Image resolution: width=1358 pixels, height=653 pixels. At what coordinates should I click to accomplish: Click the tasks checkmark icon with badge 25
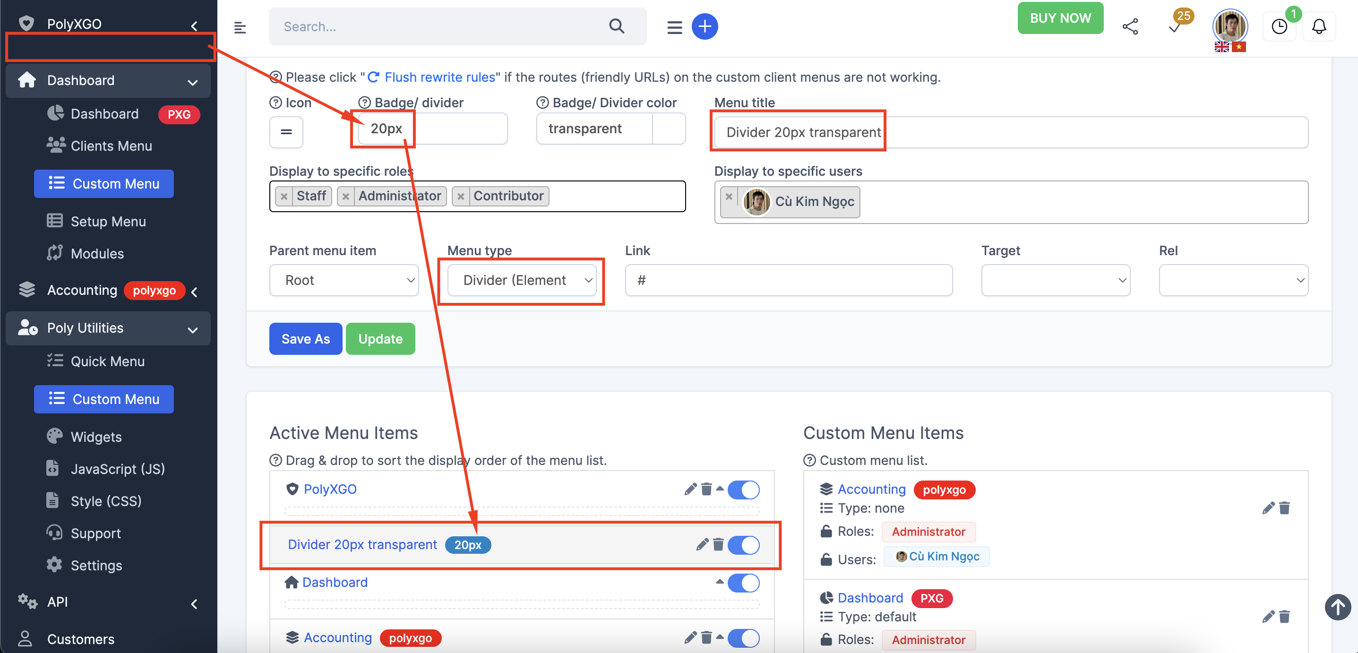point(1174,27)
